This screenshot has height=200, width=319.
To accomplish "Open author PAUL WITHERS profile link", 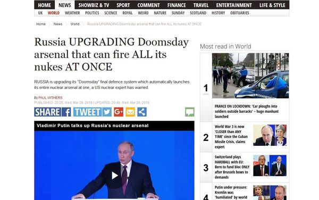I will [51, 98].
